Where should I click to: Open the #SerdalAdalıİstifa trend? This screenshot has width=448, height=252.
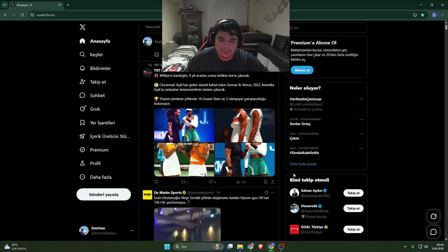(x=304, y=153)
